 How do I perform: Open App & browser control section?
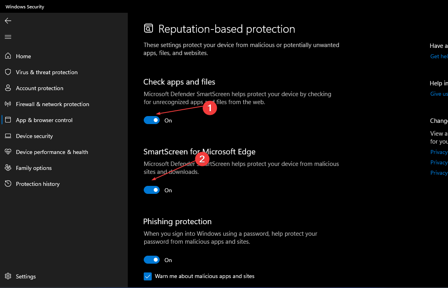(x=44, y=120)
